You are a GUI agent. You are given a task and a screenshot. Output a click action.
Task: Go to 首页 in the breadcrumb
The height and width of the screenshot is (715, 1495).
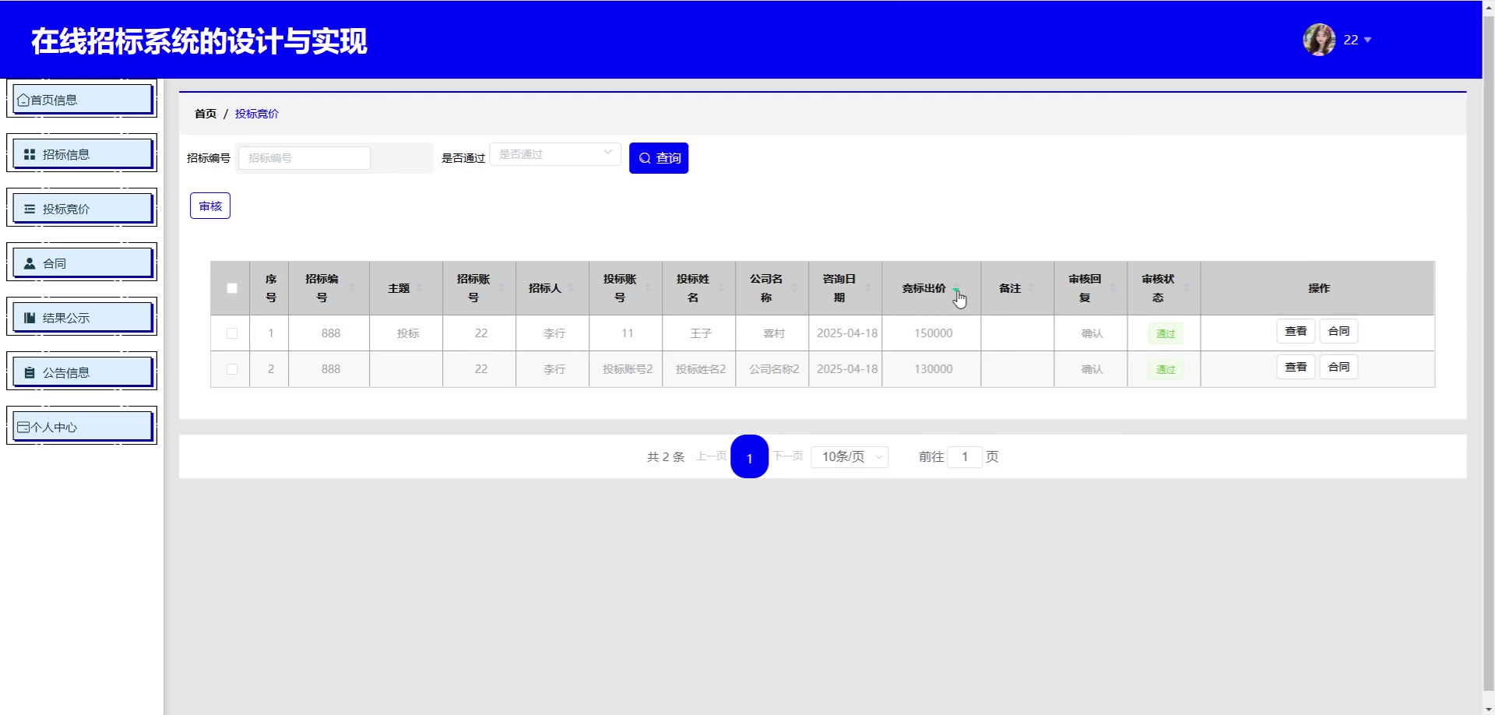tap(206, 114)
